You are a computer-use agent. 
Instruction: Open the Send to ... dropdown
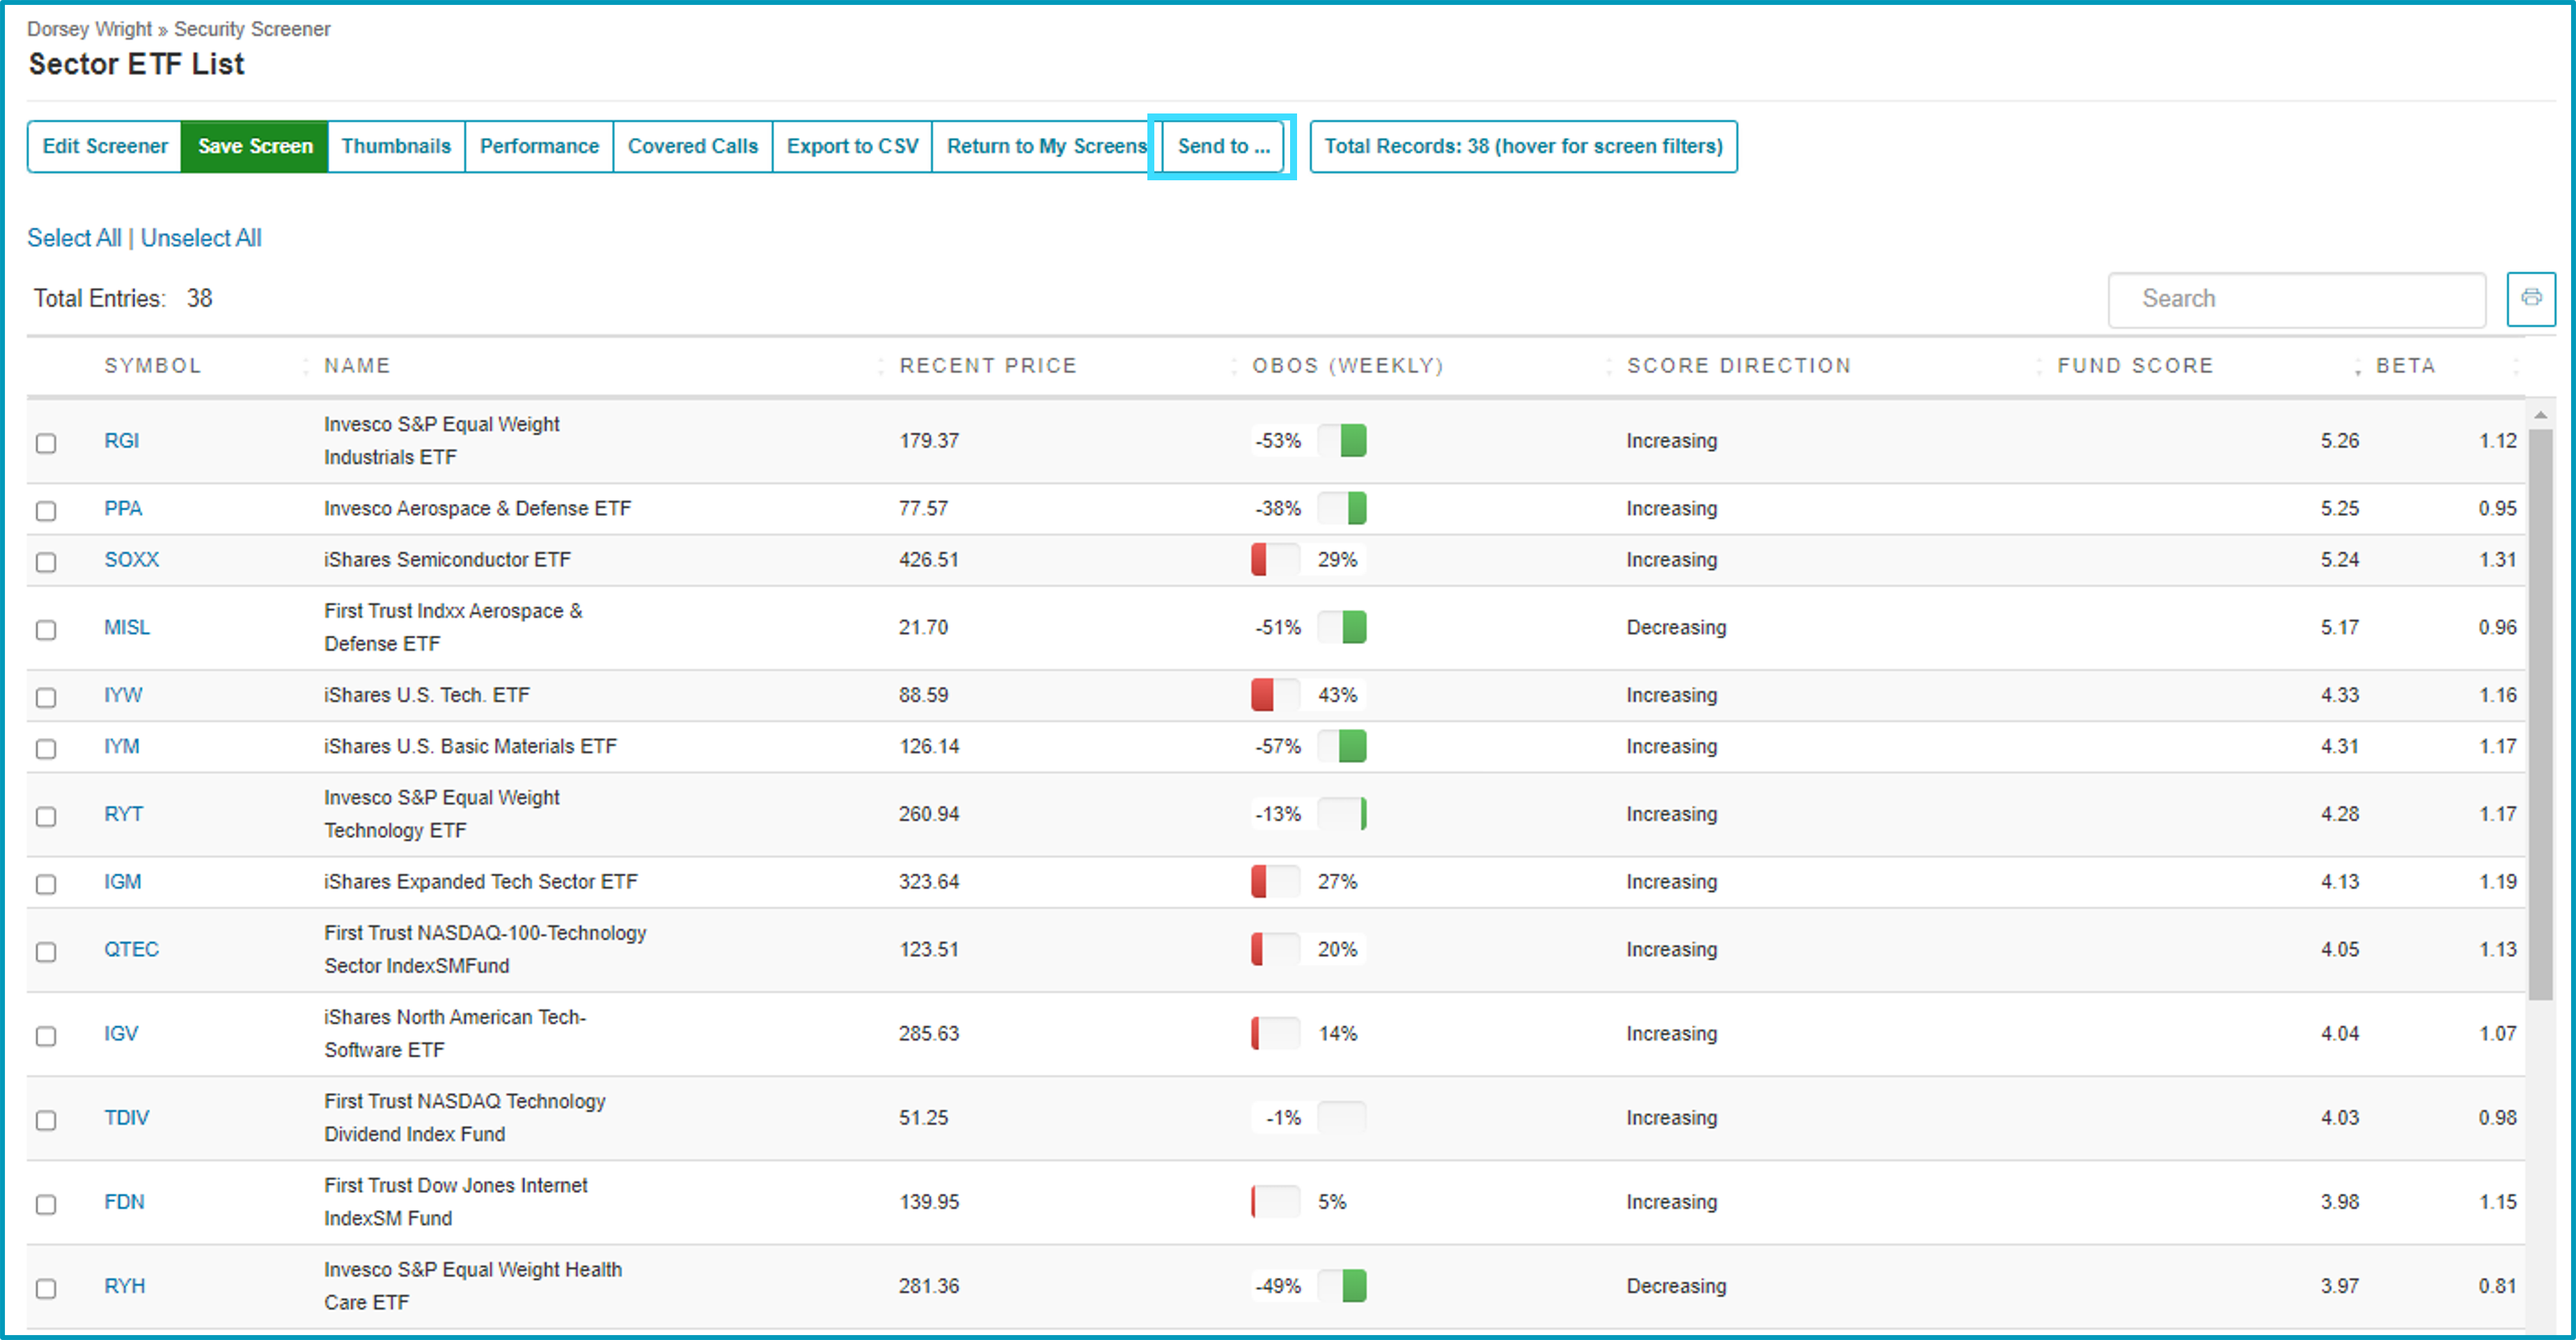point(1222,146)
